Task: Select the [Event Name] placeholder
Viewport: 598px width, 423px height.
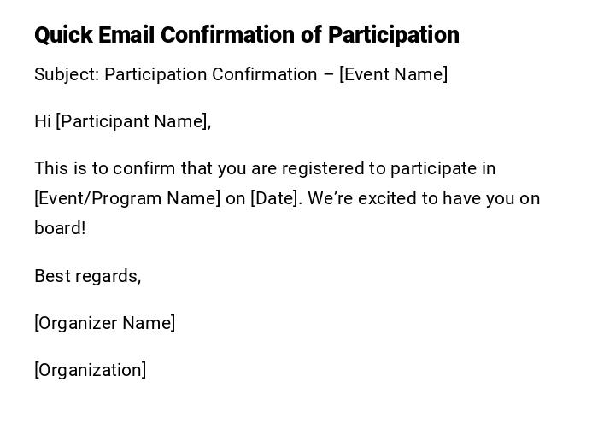Action: 393,74
